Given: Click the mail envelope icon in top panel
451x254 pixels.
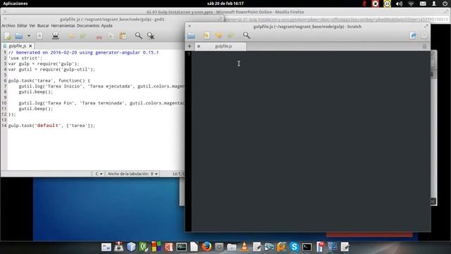Looking at the screenshot, I should 423,4.
